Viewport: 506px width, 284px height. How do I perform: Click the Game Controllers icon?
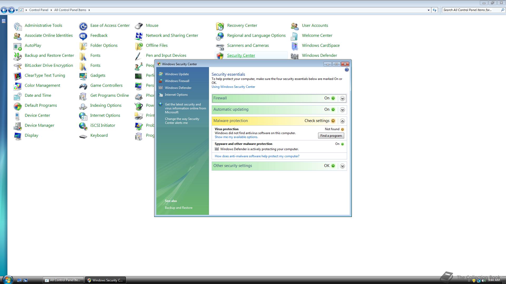pyautogui.click(x=83, y=86)
